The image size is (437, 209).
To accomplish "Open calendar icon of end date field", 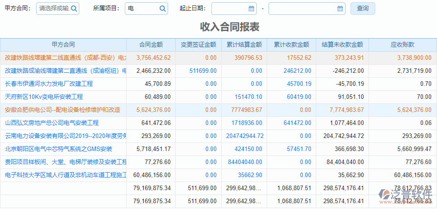I will pyautogui.click(x=340, y=9).
